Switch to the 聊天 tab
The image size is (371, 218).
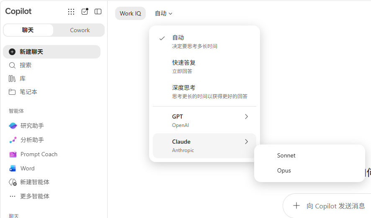[x=28, y=30]
